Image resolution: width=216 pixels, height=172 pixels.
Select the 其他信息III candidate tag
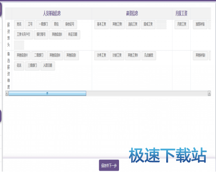click(x=55, y=56)
